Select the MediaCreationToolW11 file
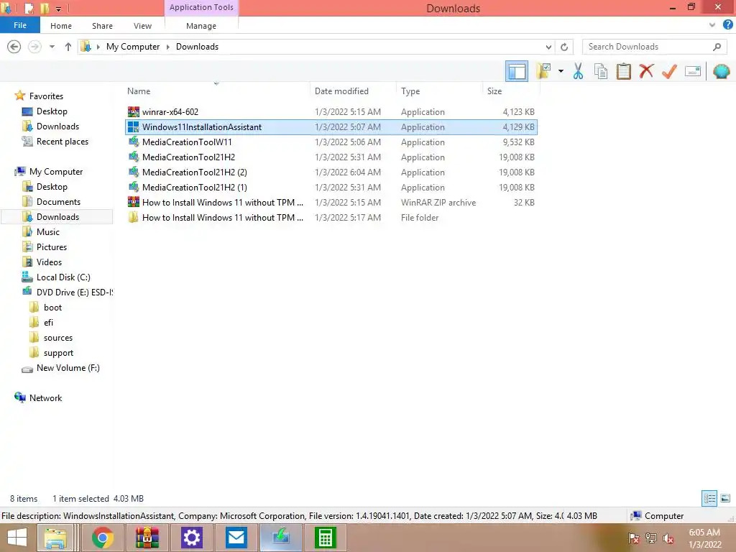The width and height of the screenshot is (736, 552). pyautogui.click(x=331, y=142)
